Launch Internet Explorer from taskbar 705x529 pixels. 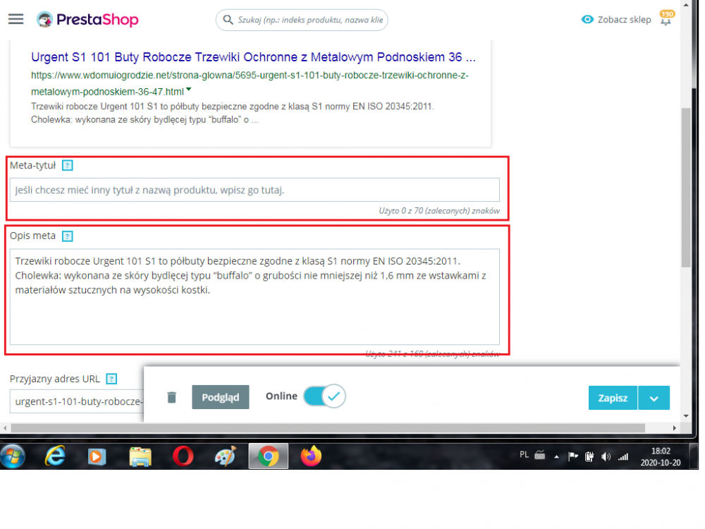(x=55, y=456)
